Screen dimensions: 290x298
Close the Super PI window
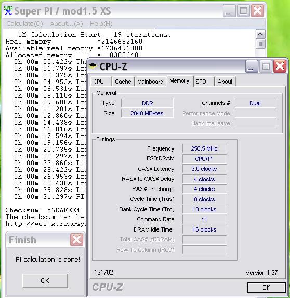[257, 10]
